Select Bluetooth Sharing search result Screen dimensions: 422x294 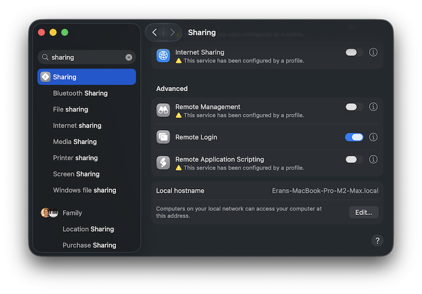tap(80, 93)
